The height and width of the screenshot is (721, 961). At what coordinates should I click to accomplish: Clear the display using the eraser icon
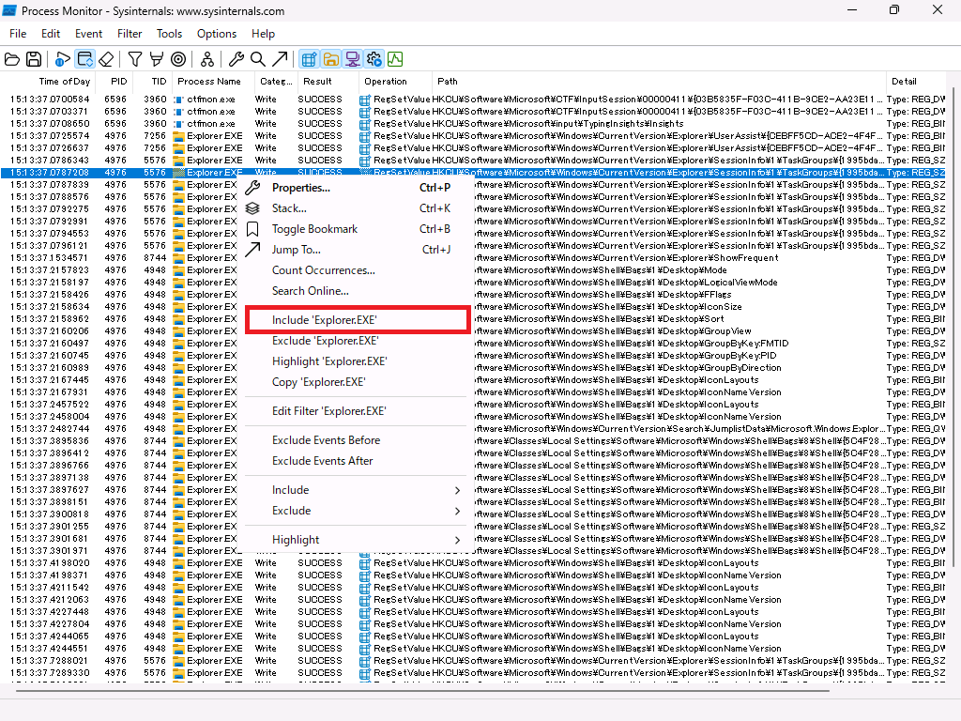[106, 58]
